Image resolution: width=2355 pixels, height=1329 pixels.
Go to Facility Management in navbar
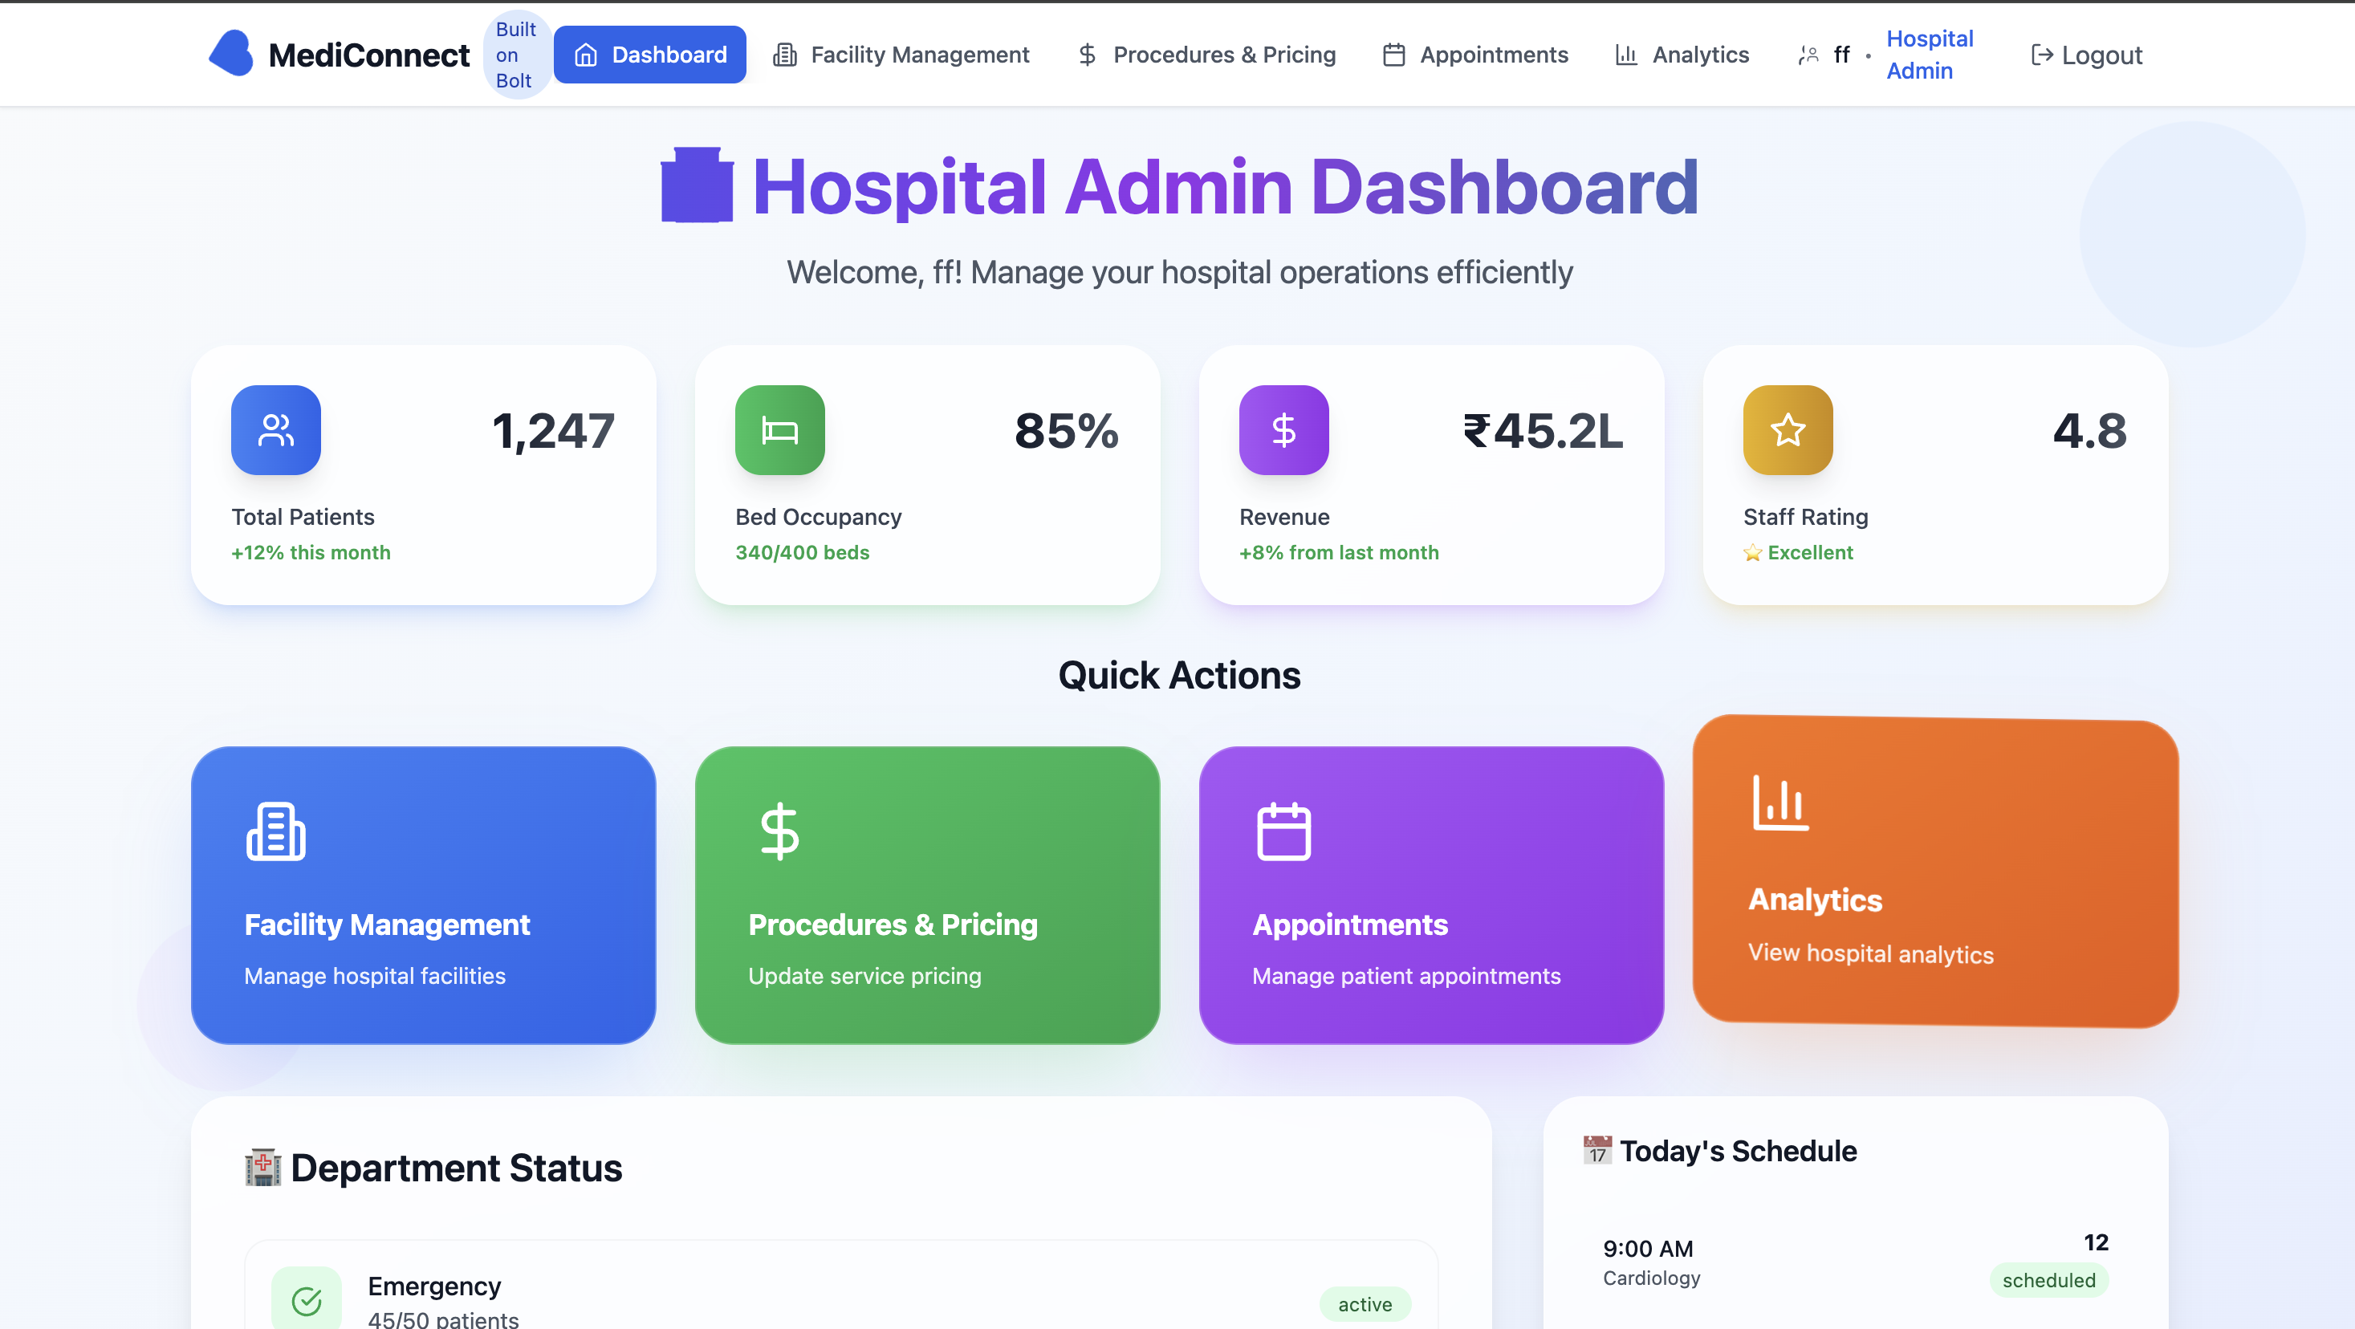pos(901,55)
